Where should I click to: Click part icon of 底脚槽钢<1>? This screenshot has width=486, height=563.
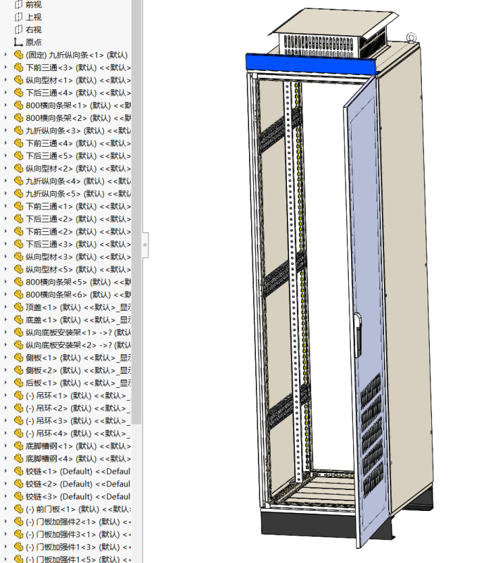tap(19, 446)
